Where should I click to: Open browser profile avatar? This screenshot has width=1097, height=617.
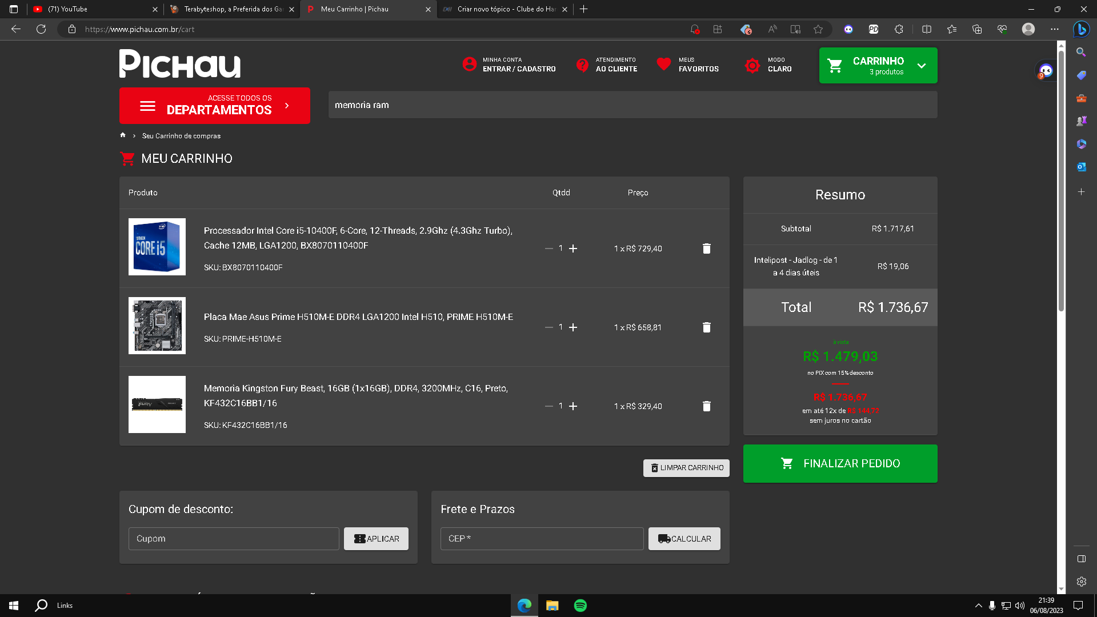click(1028, 29)
